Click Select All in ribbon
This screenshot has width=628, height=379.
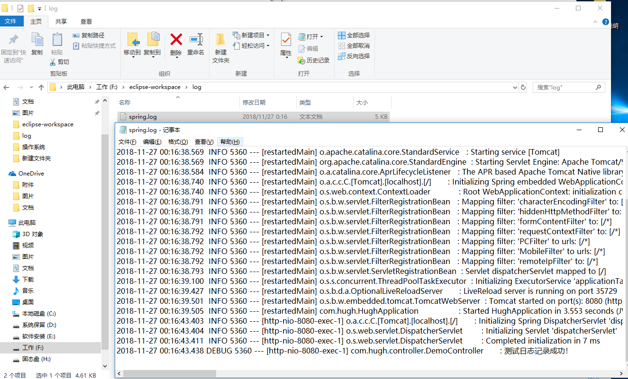(354, 35)
